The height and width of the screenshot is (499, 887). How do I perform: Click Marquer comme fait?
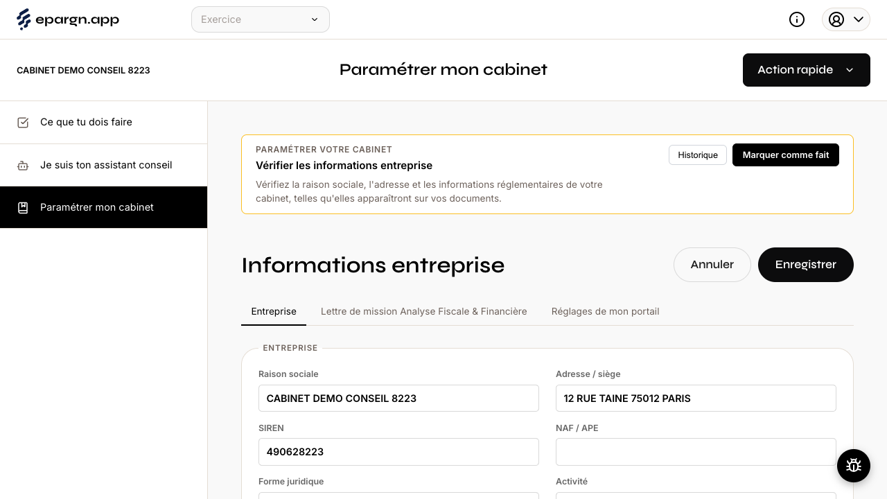(x=786, y=155)
